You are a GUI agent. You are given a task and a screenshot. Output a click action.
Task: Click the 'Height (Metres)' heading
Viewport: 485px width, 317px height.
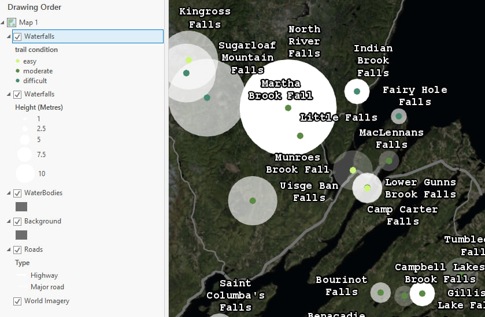click(39, 107)
